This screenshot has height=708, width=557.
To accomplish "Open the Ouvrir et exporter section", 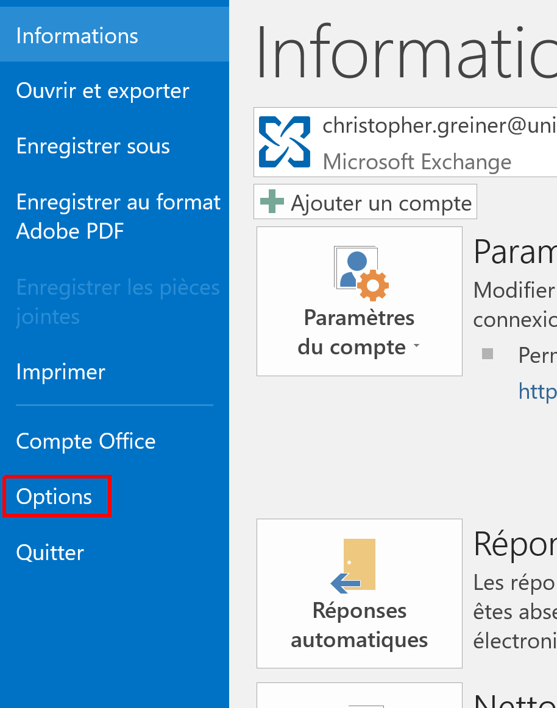I will (x=102, y=91).
